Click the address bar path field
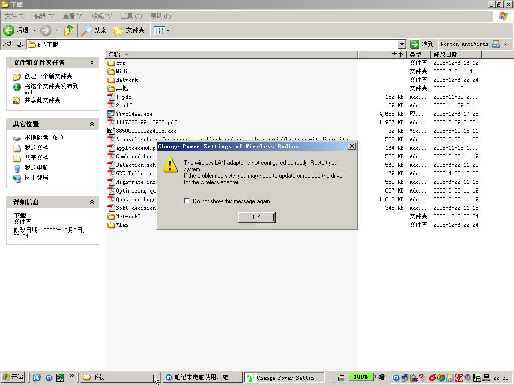Image resolution: width=514 pixels, height=385 pixels. (x=216, y=44)
